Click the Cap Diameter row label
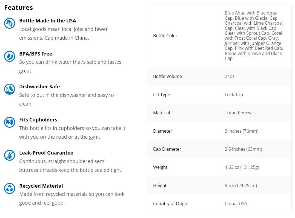 (167, 149)
